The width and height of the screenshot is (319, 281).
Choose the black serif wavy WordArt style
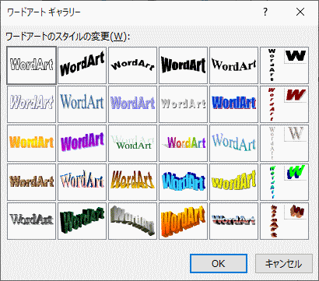[233, 65]
